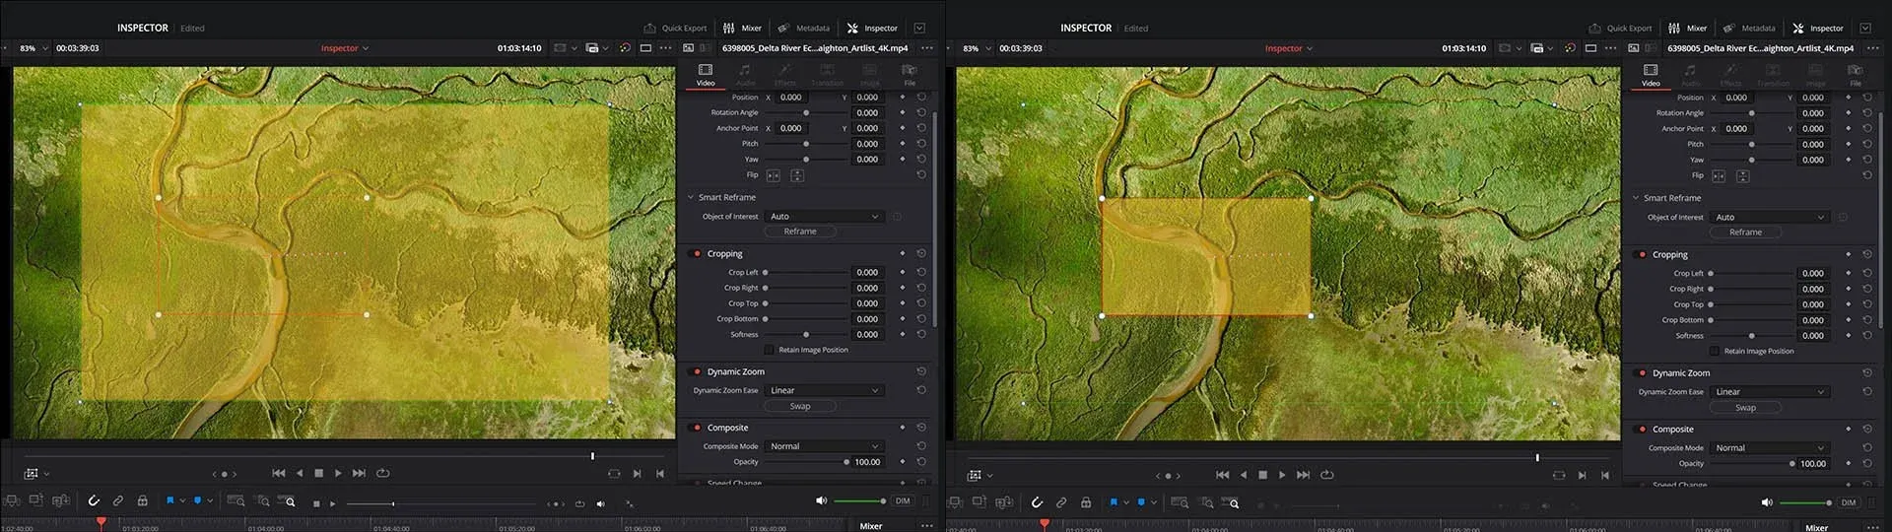Viewport: 1892px width, 532px height.
Task: Click vertical Flip icon in right Inspector
Action: pos(1742,176)
